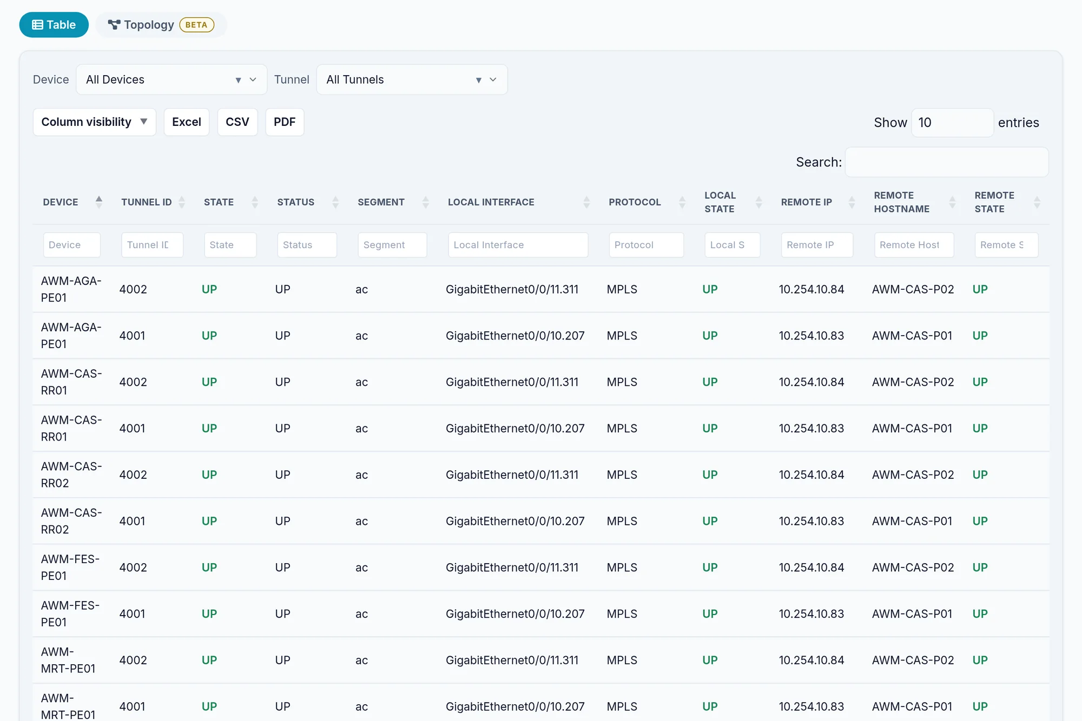Export table as PDF
This screenshot has height=721, width=1082.
tap(285, 122)
